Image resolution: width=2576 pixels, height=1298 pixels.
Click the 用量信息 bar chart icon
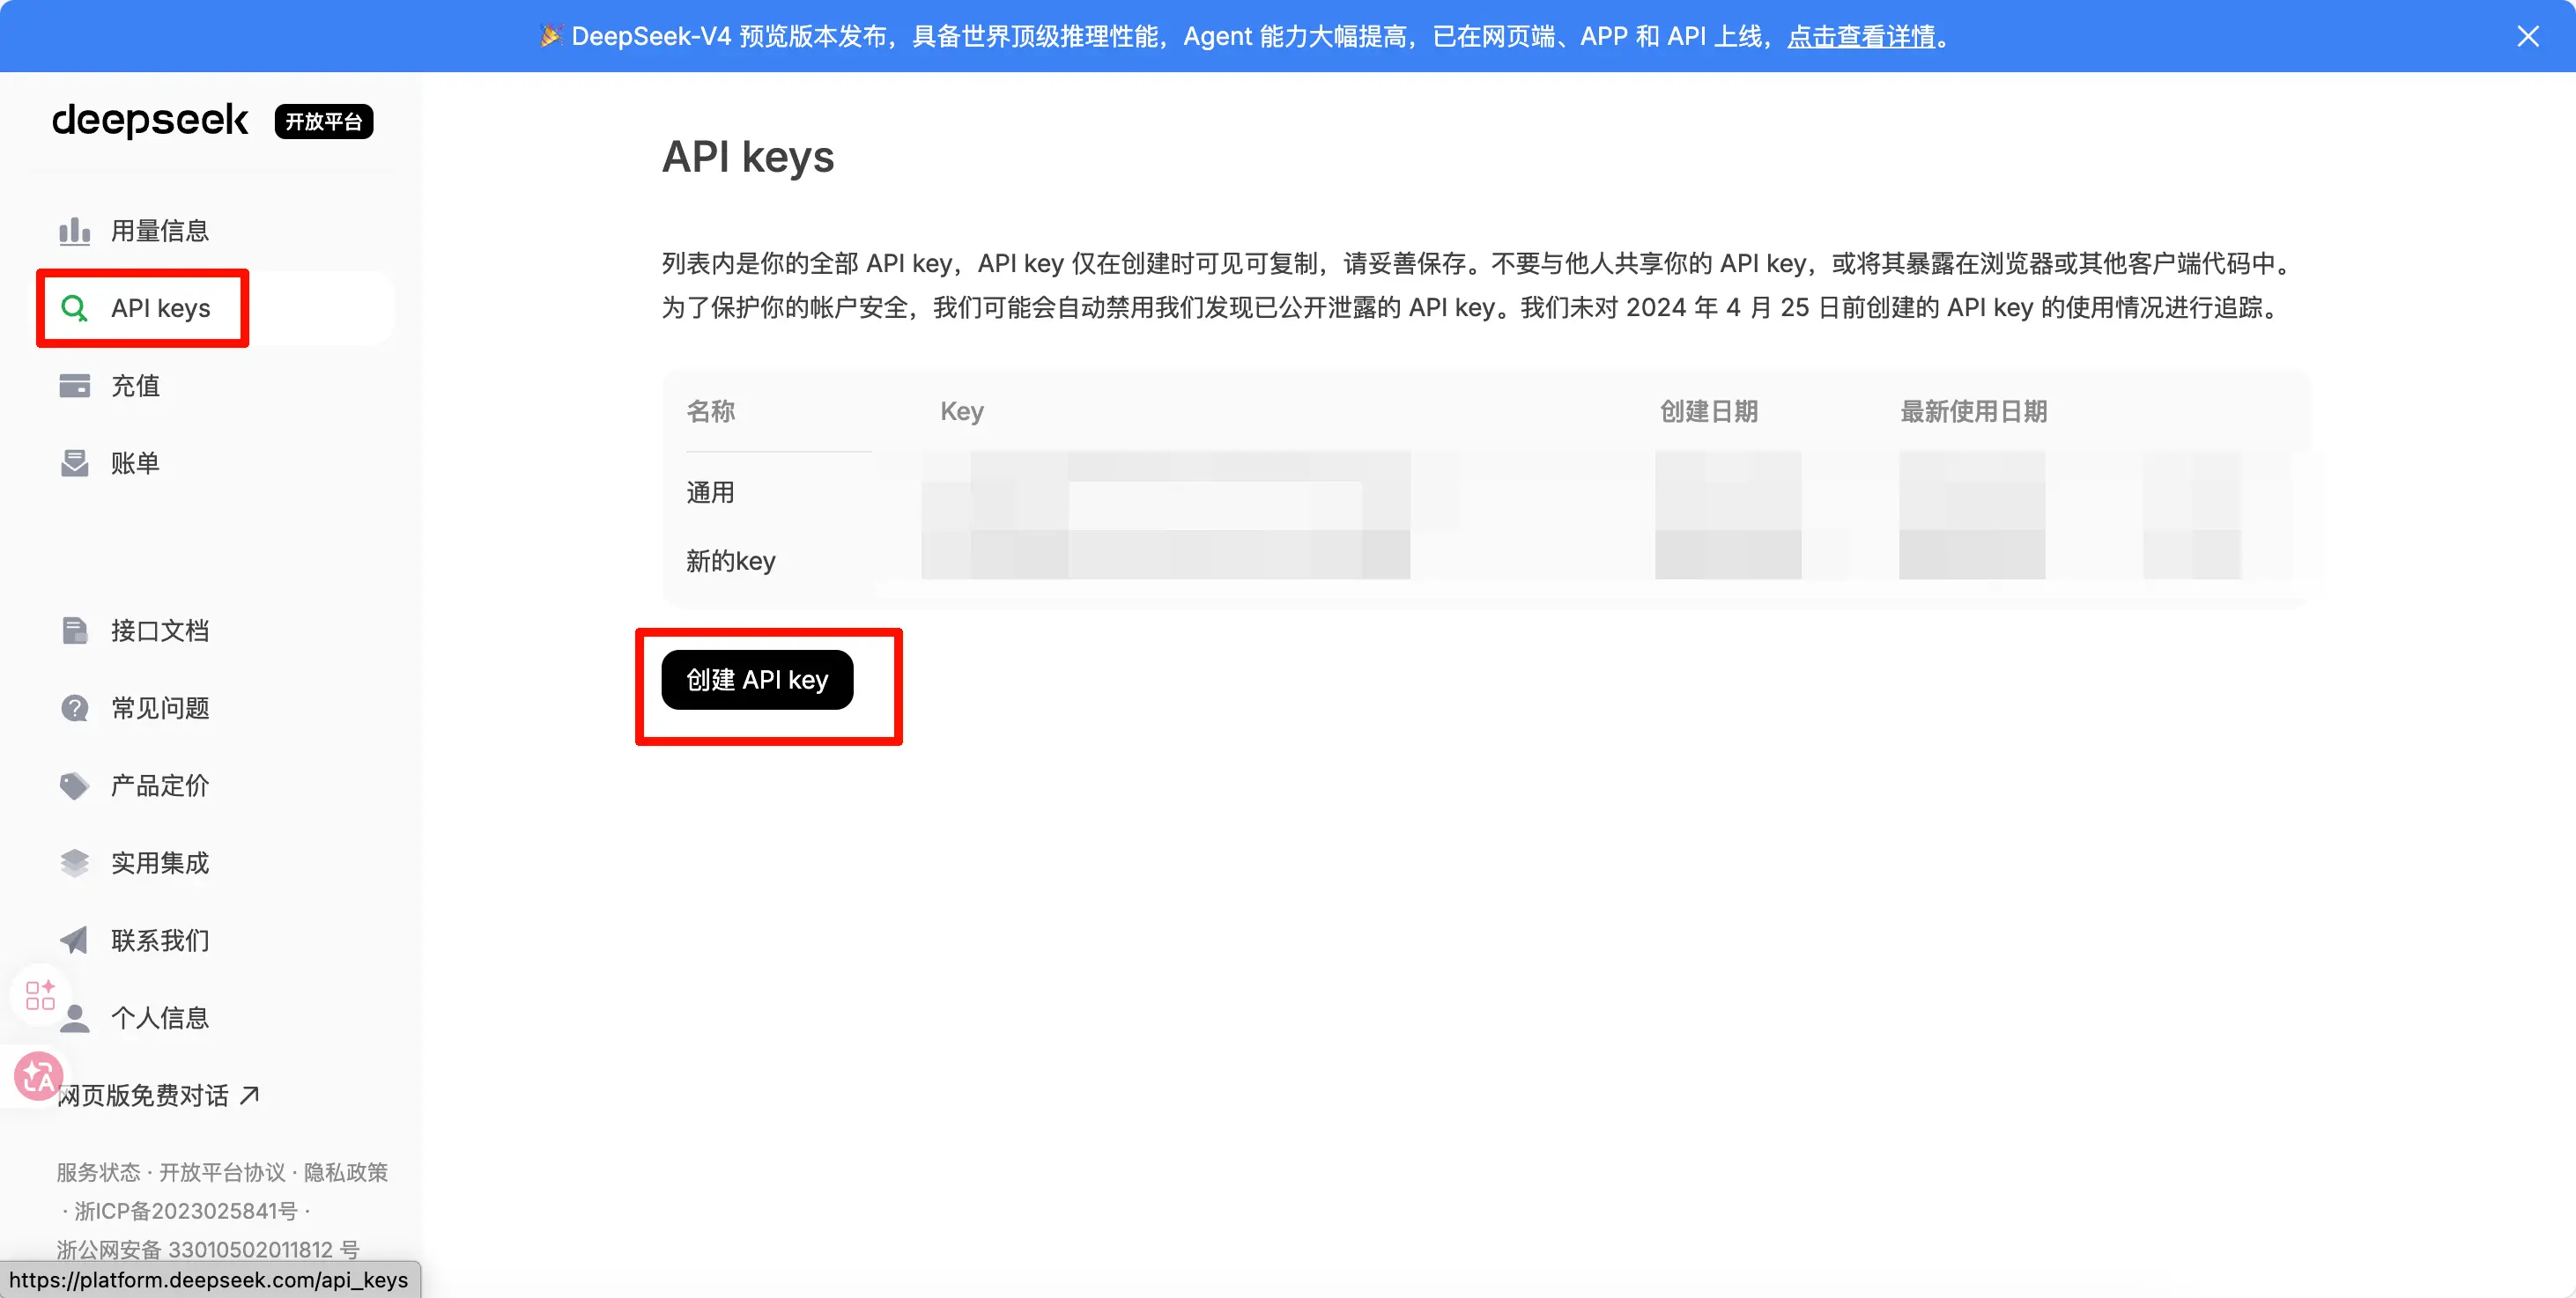pyautogui.click(x=74, y=231)
